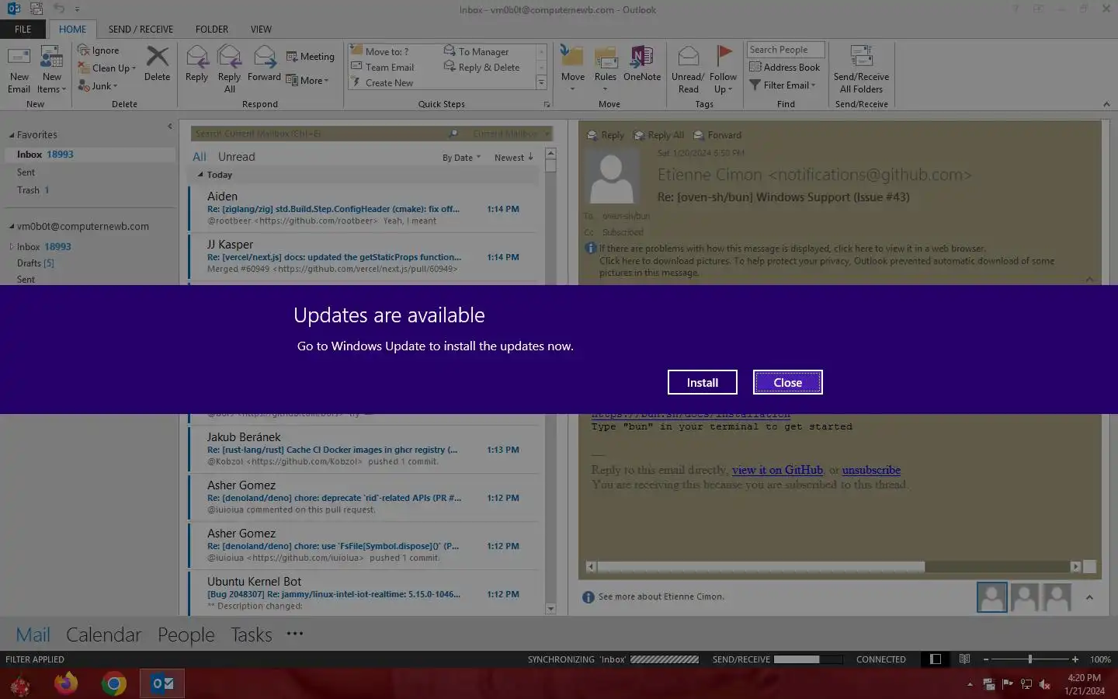The width and height of the screenshot is (1118, 699).
Task: Open the Tasks view
Action: (x=251, y=635)
